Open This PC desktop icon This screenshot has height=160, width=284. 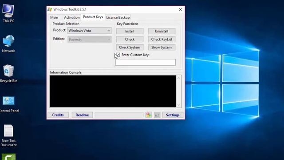point(8,13)
